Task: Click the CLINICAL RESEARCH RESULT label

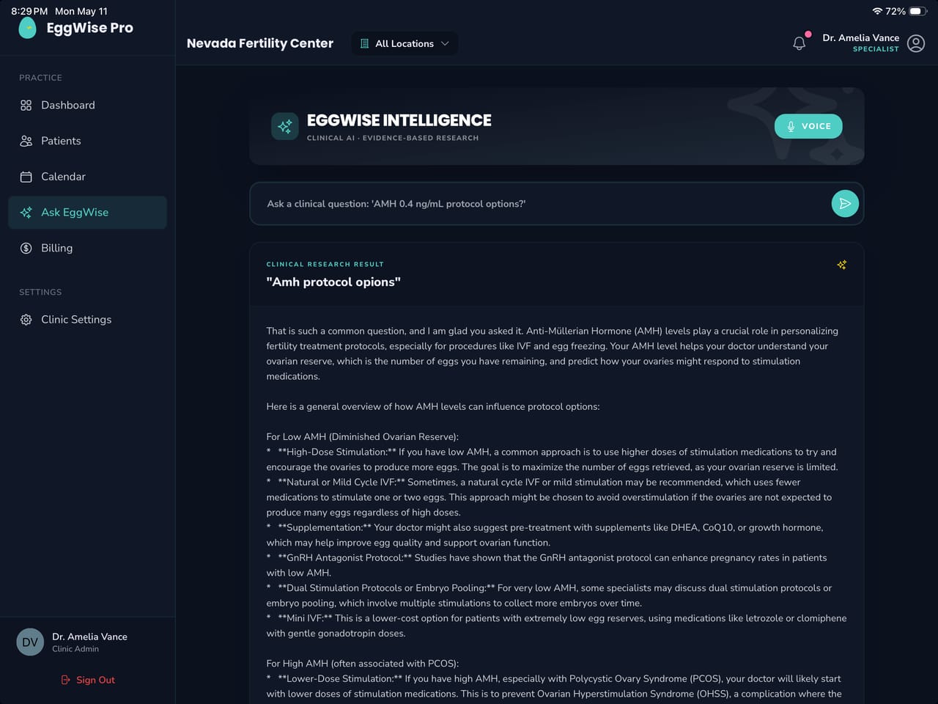Action: tap(325, 264)
